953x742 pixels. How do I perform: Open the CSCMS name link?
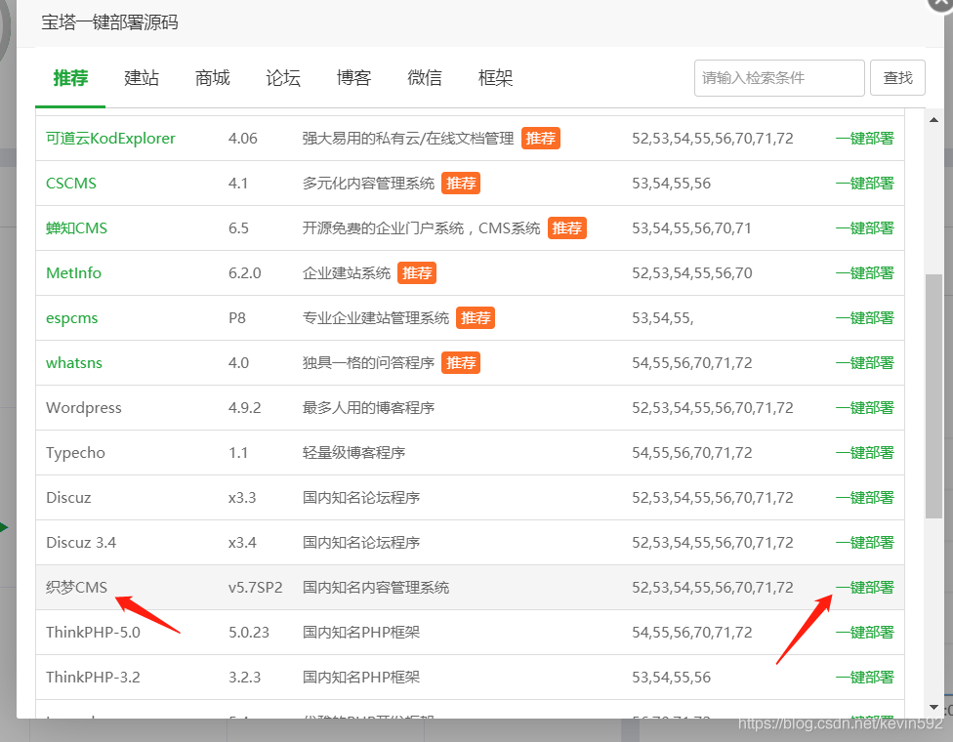(71, 184)
